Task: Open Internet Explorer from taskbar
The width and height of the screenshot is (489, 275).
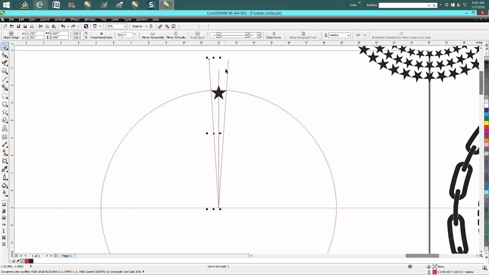Action: (x=39, y=5)
